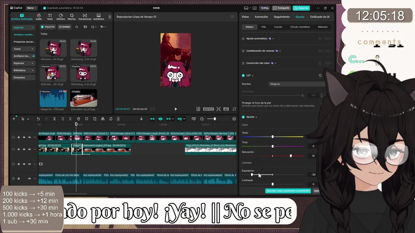Screen dimensions: 415x233
Task: Collapse the Importar sidebar section
Action: [x=23, y=28]
